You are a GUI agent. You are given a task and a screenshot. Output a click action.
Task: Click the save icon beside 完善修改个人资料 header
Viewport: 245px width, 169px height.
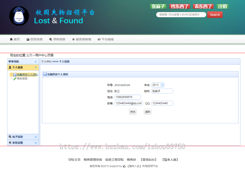pyautogui.click(x=45, y=74)
